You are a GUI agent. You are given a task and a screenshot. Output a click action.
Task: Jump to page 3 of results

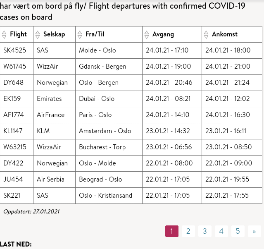pyautogui.click(x=205, y=231)
